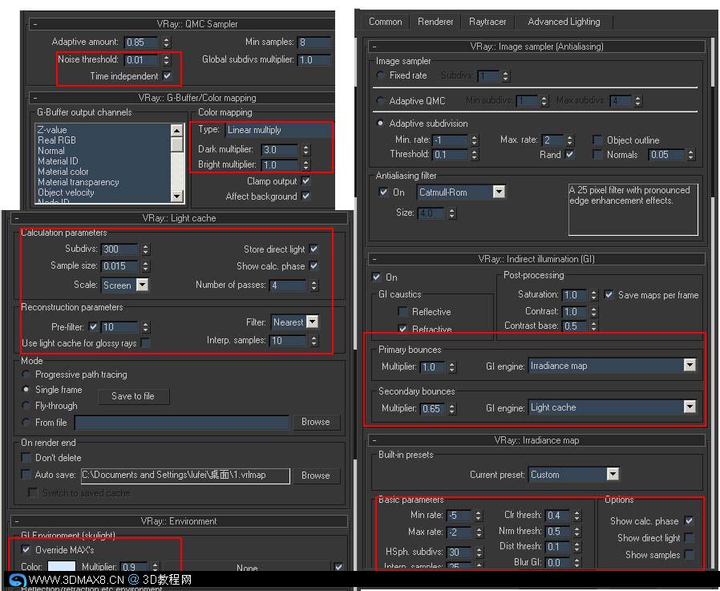Viewport: 720px width, 591px height.
Task: Select Progressive path tracing mode
Action: click(26, 374)
